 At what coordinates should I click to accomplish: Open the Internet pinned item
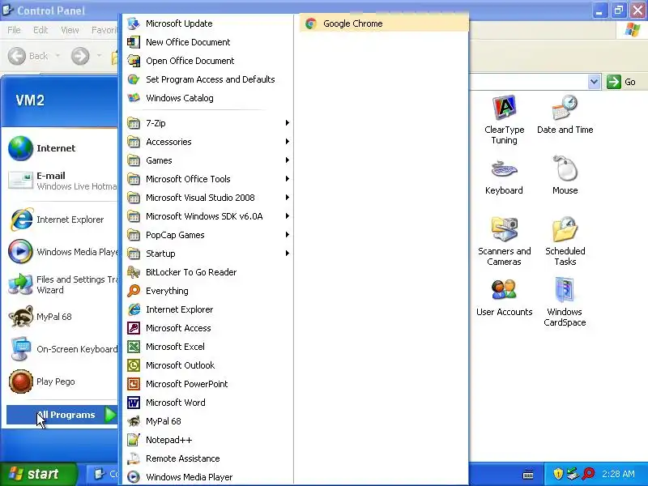(62, 148)
